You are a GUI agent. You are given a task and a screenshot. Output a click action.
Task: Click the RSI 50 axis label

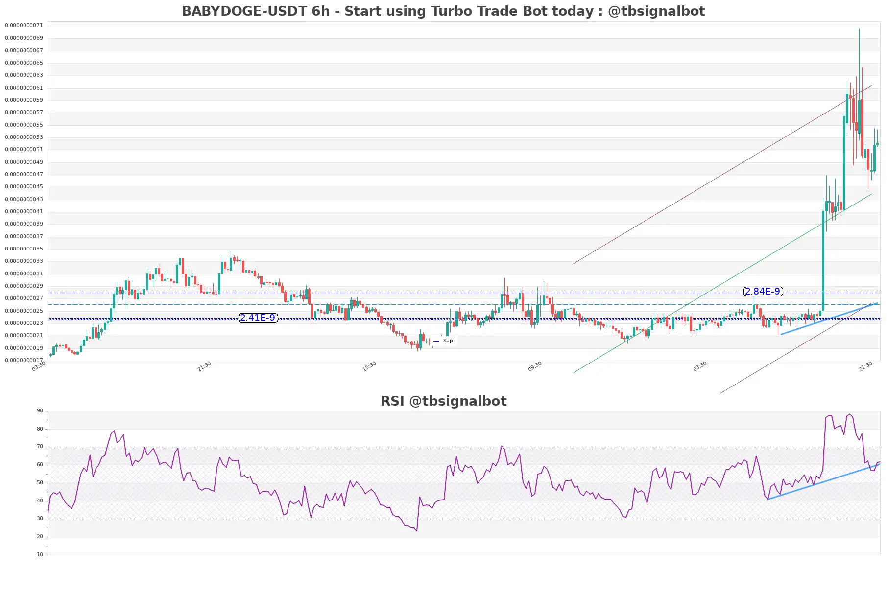(40, 483)
